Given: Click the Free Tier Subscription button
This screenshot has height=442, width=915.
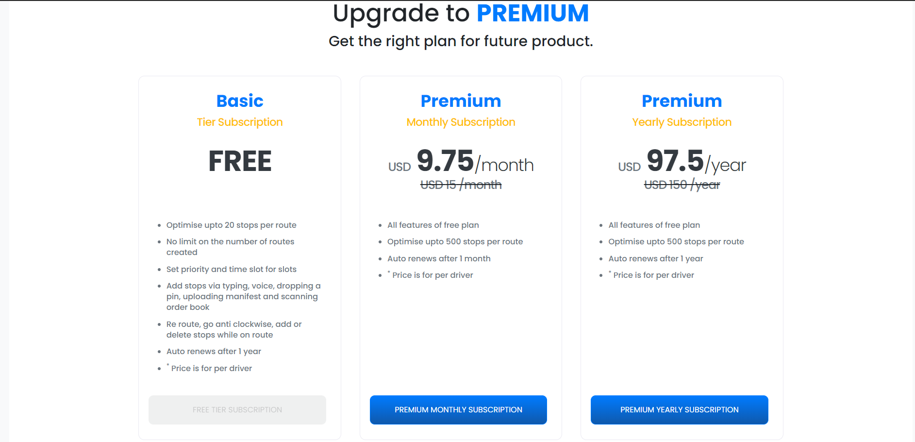Looking at the screenshot, I should [x=237, y=409].
